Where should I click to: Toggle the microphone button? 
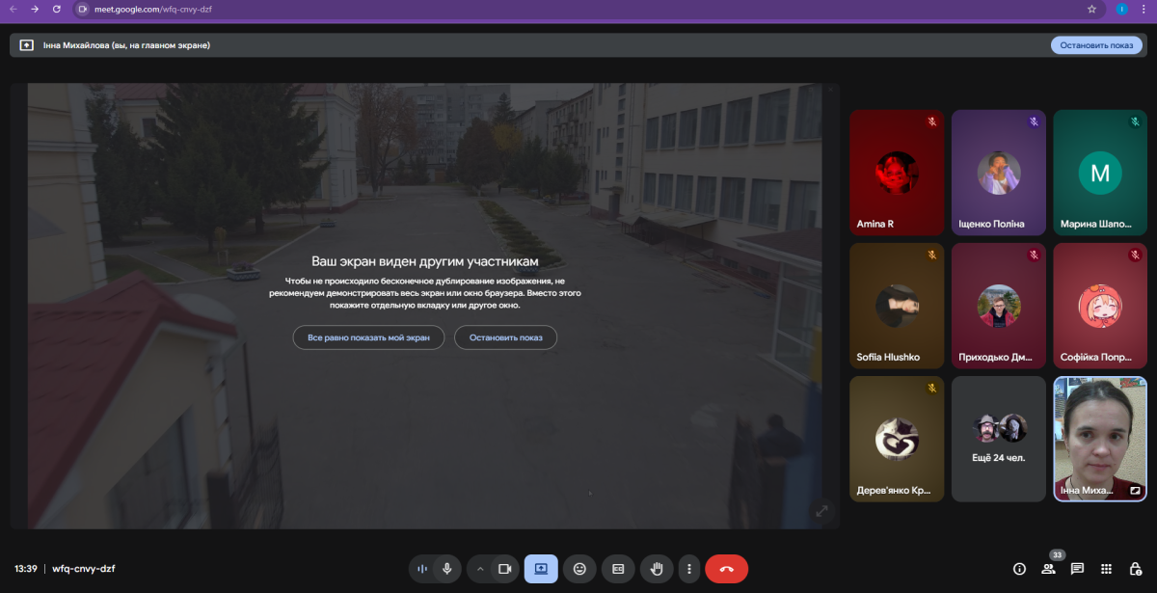(x=447, y=569)
